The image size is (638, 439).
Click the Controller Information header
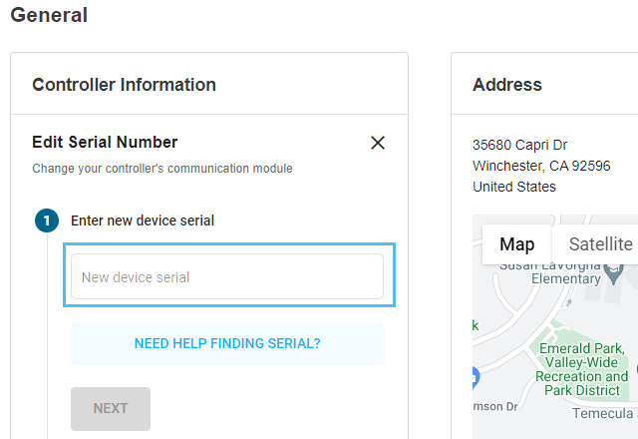tap(124, 85)
